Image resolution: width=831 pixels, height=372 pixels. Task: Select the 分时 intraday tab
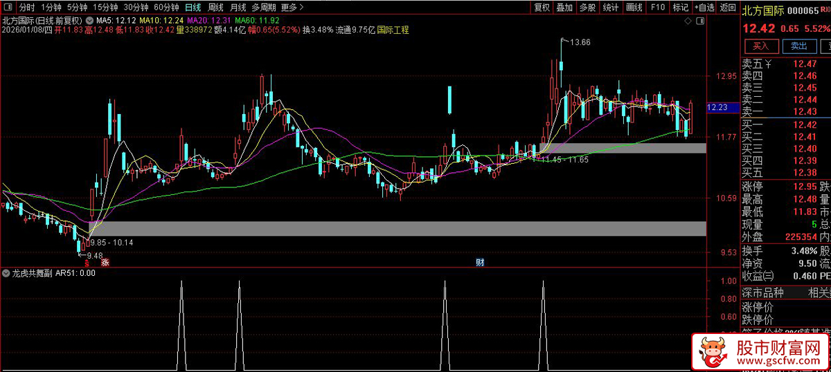coord(26,8)
